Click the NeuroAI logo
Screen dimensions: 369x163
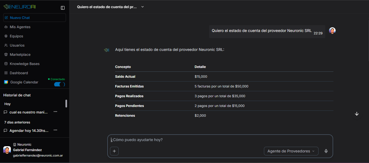point(20,7)
